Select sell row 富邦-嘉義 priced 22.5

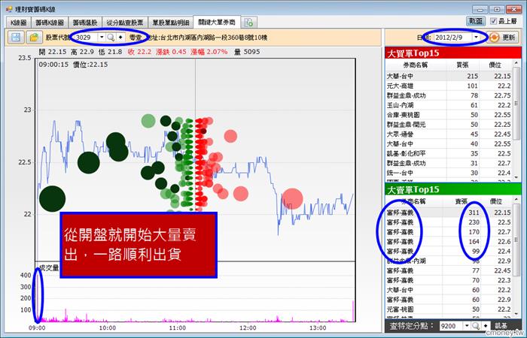tap(449, 222)
